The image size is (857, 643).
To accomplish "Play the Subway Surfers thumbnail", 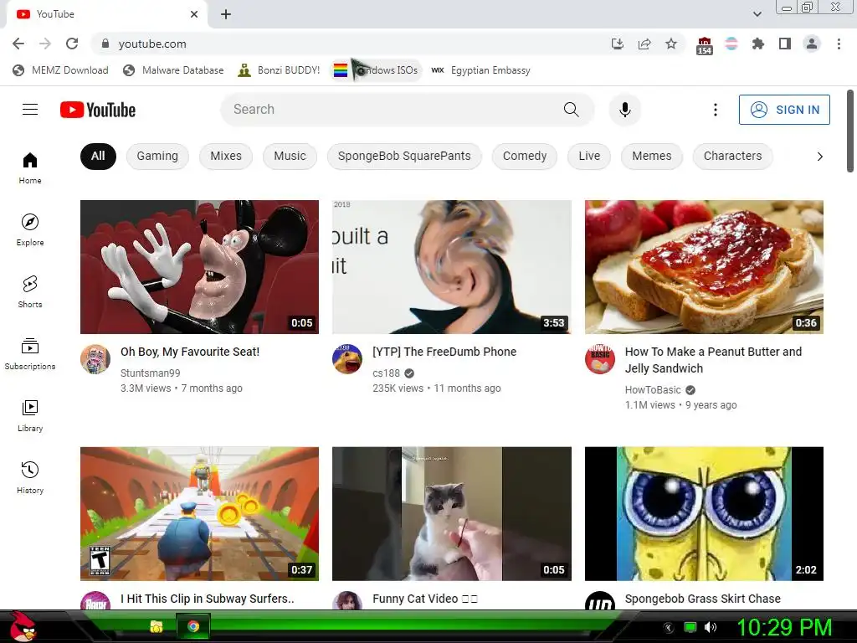I will [199, 514].
